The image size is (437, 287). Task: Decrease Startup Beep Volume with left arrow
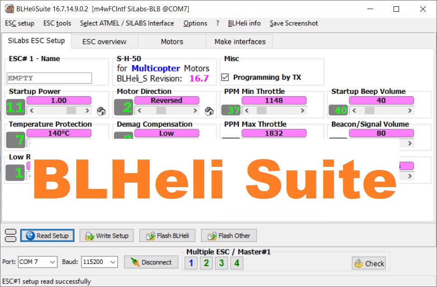(x=354, y=111)
